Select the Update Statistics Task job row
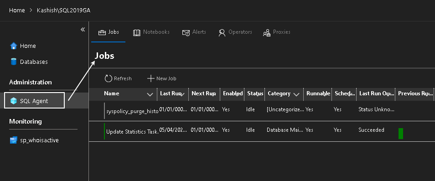This screenshot has width=435, height=181. click(262, 131)
